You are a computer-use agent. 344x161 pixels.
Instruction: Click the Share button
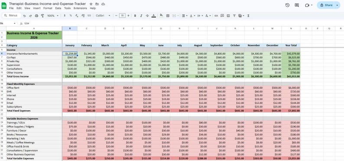click(326, 5)
